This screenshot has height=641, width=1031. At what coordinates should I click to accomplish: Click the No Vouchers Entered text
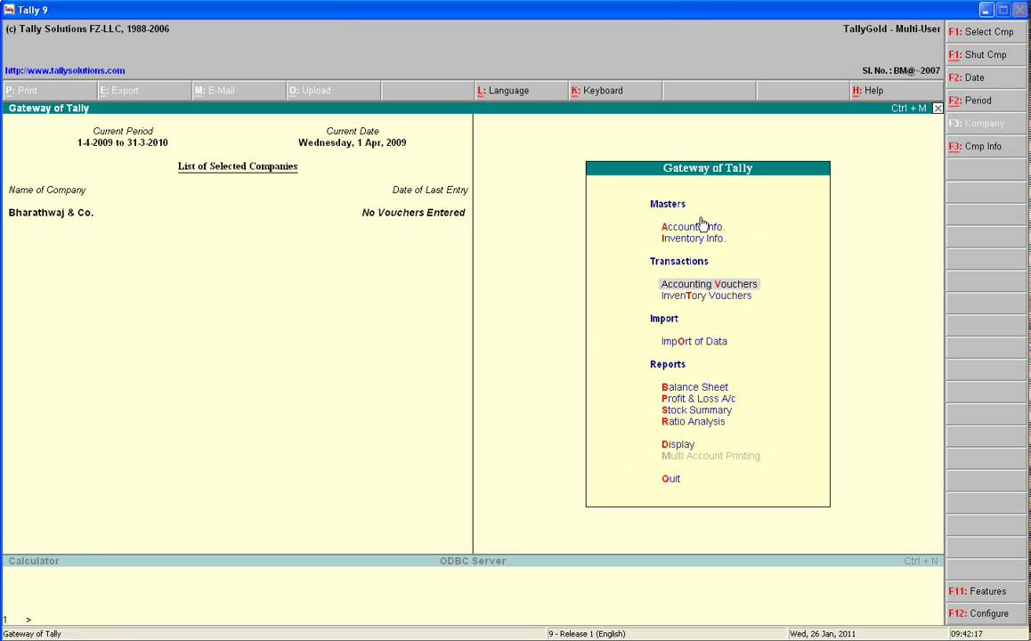point(414,213)
